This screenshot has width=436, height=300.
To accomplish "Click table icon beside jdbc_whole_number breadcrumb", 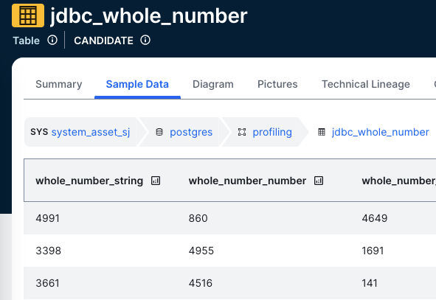I will [x=322, y=132].
